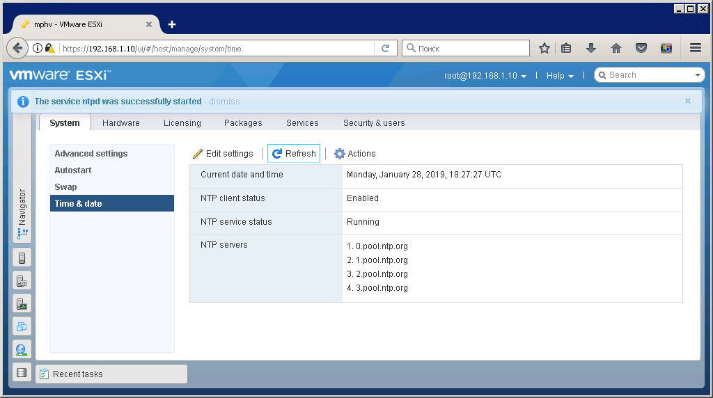Select the mphv - VMware ESXi browser tab
Image resolution: width=713 pixels, height=398 pixels.
point(86,24)
